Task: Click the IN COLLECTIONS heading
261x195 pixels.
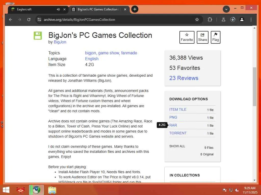Action: click(185, 175)
